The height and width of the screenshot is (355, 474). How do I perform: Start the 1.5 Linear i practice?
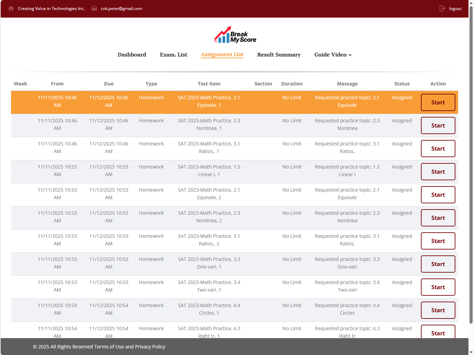438,172
